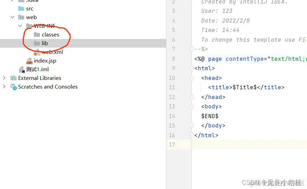Open index.jsp in project tree

(45, 60)
